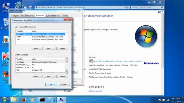184x103 pixels.
Task: Select the FP_NO_HOST_C... system variable
Action: coord(41,65)
